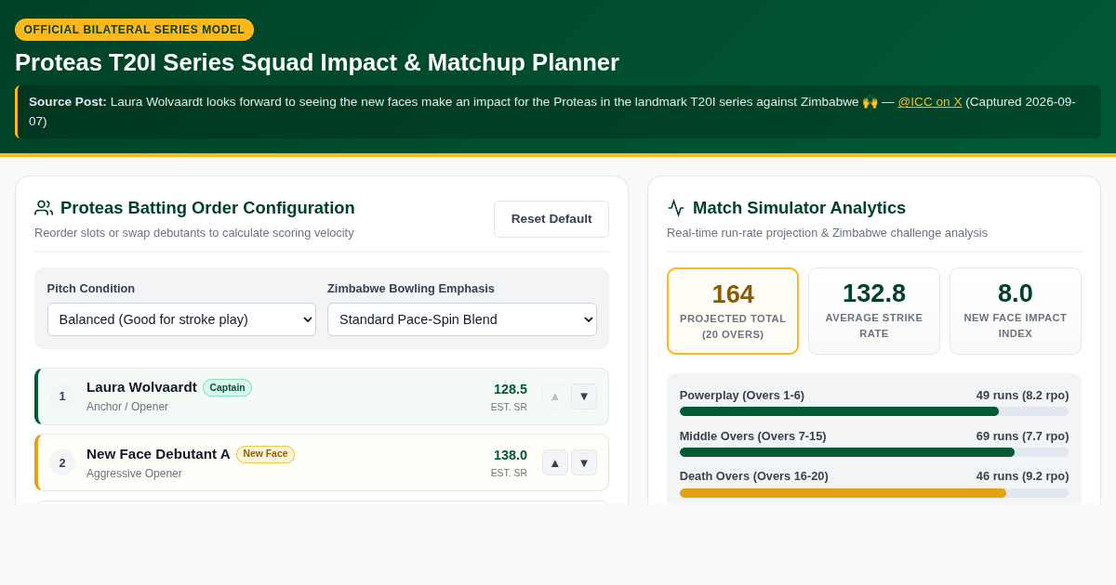This screenshot has height=585, width=1116.
Task: Click the Death Overs (Overs 16-20) label
Action: pyautogui.click(x=754, y=476)
